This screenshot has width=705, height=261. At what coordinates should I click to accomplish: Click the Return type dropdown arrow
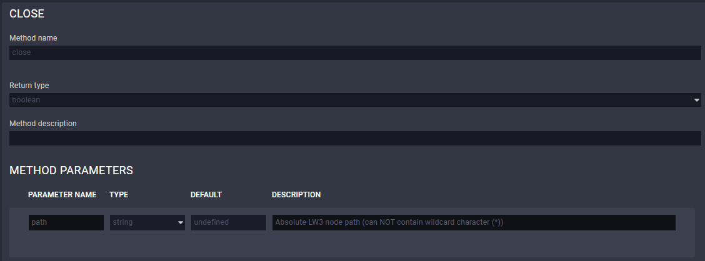tap(696, 100)
